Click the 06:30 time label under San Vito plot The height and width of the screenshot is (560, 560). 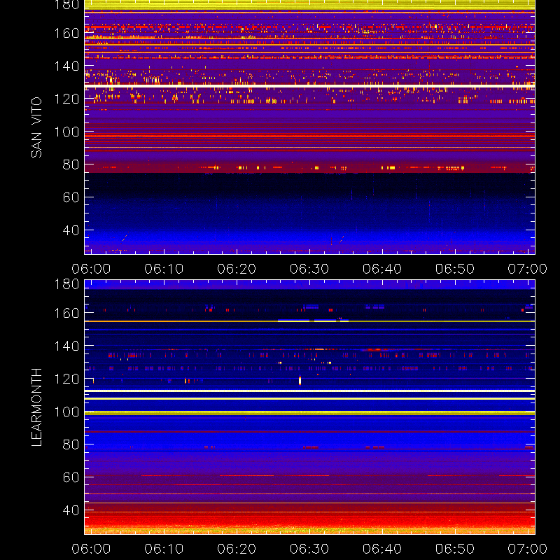pyautogui.click(x=309, y=269)
